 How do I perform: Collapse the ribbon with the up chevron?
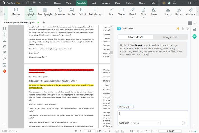[x=195, y=23]
